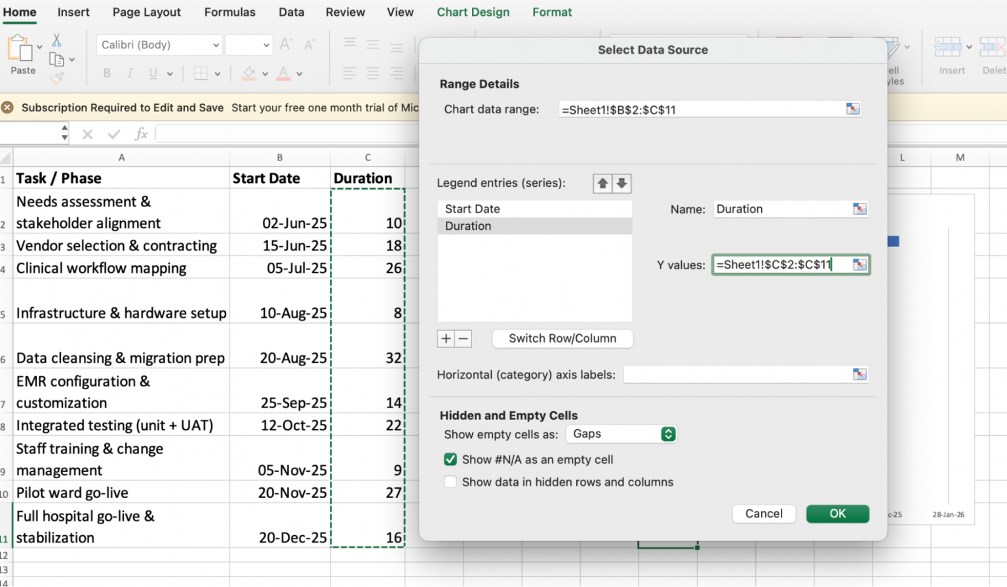Click the plus icon to add a series
This screenshot has height=587, width=1007.
click(x=445, y=338)
